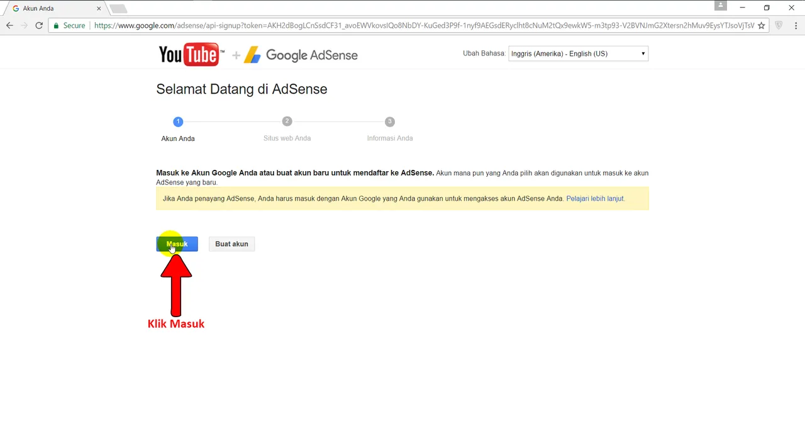
Task: Open the Pelajari lebih lanjut link
Action: click(x=595, y=199)
